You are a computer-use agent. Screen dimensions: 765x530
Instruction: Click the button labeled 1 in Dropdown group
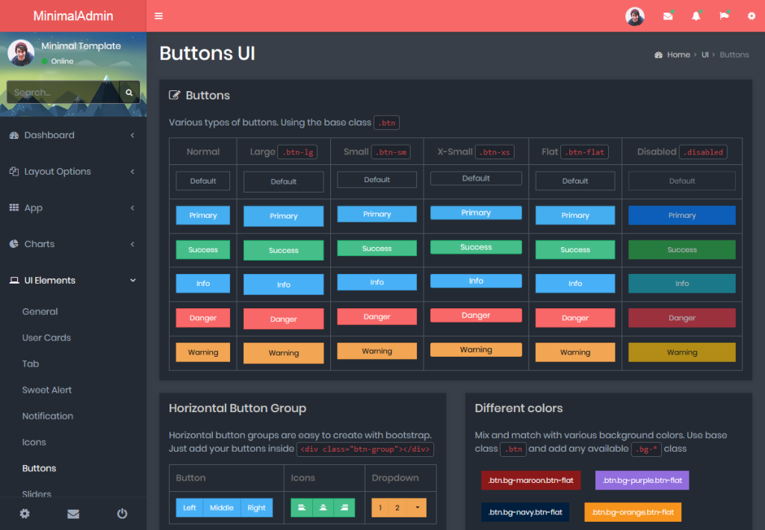click(380, 508)
